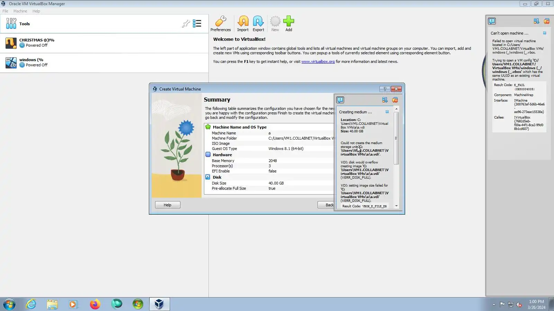
Task: Open Windows Media Player from taskbar
Action: (x=73, y=304)
